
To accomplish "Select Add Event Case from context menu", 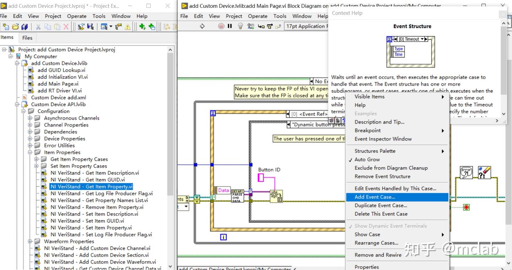I will coord(375,197).
